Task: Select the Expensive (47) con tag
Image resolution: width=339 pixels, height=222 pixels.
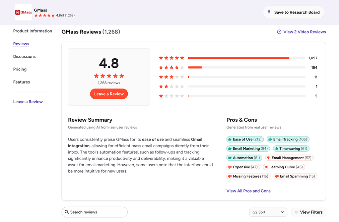Action: pyautogui.click(x=243, y=167)
